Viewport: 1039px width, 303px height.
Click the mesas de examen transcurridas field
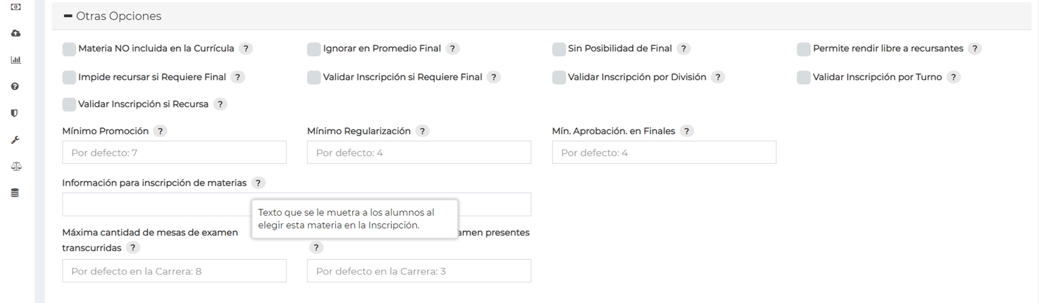click(174, 271)
